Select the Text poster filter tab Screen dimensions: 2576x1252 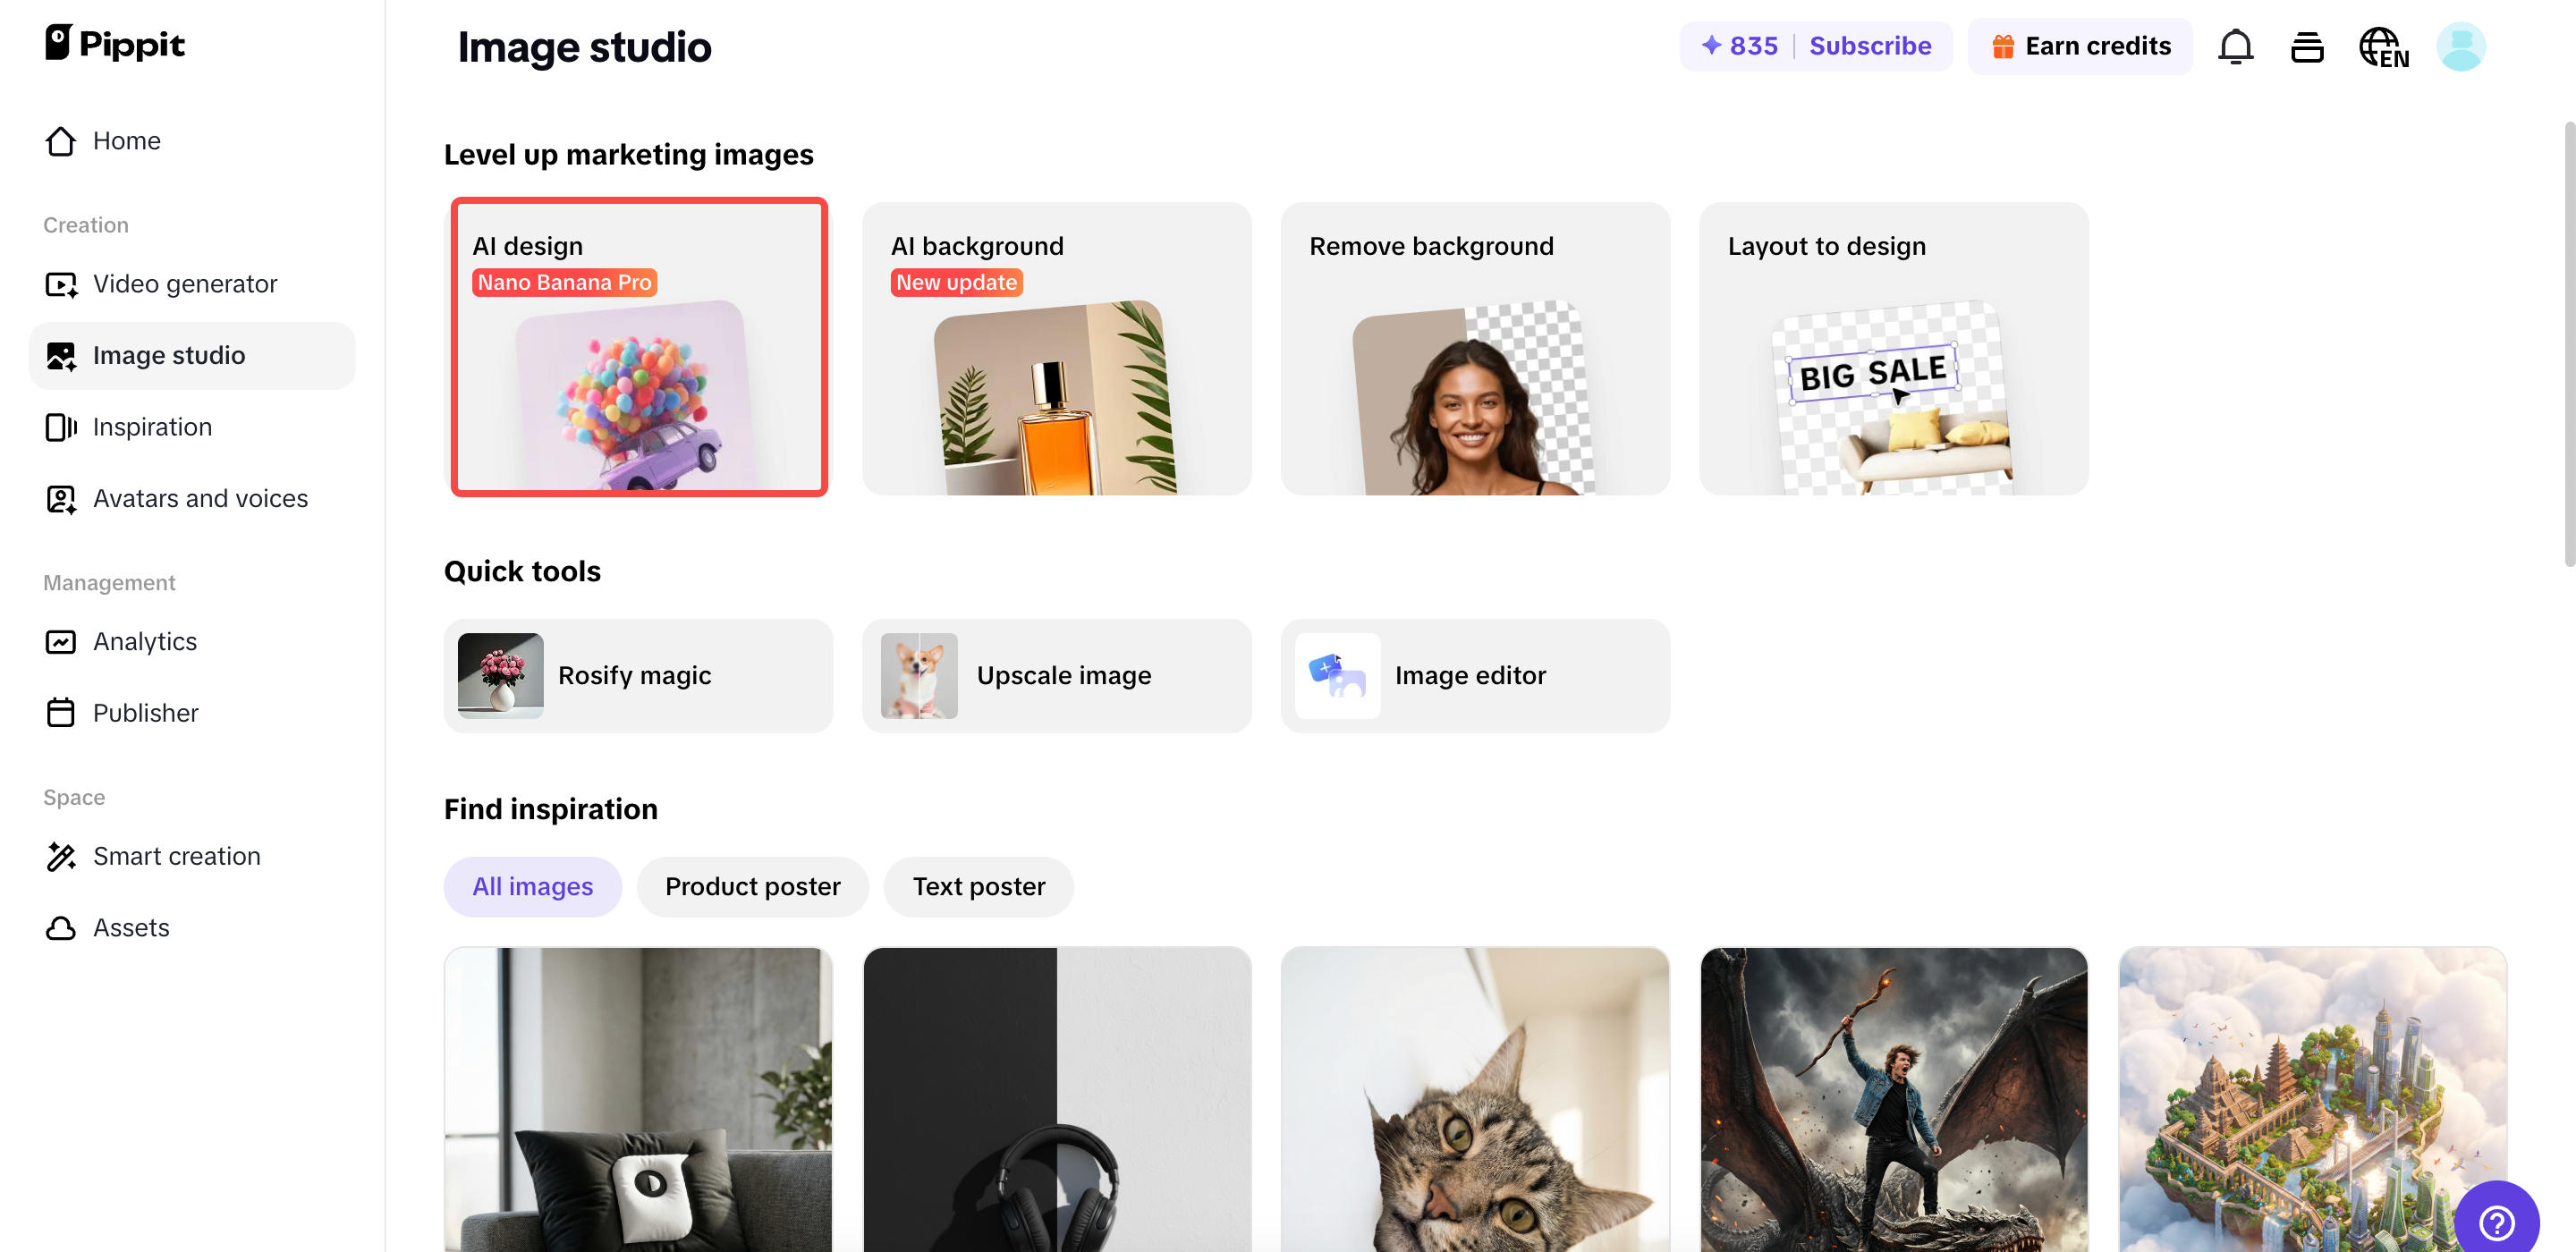click(x=978, y=886)
